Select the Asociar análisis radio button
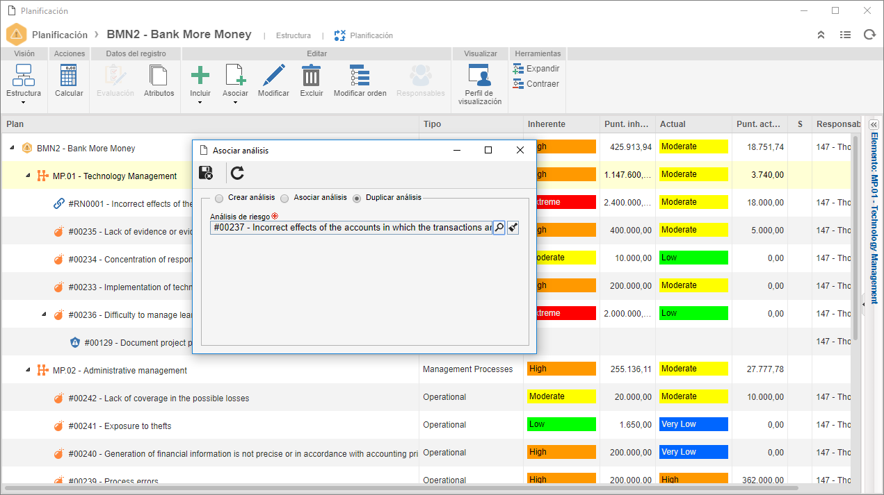The image size is (884, 495). coord(284,198)
